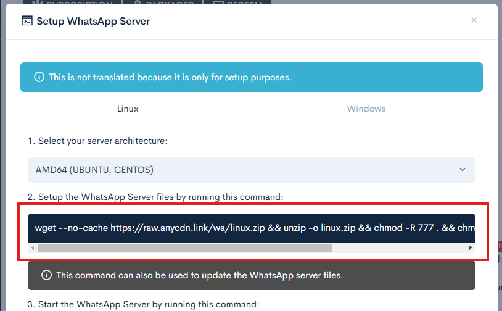Click the empty scrollbar track right of thumb
Screen dimensions: 502x311
coord(401,247)
